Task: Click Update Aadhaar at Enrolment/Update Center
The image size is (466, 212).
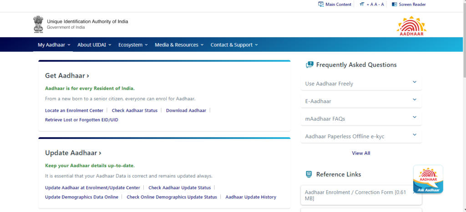Action: [x=92, y=187]
